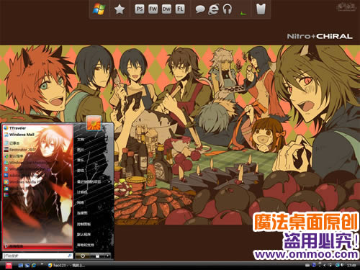Click the show desktop quick launch icon
This screenshot has height=270, width=360.
coord(21,265)
